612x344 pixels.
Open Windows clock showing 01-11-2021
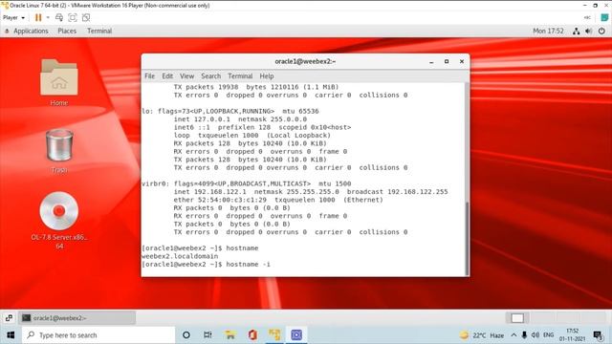click(572, 335)
